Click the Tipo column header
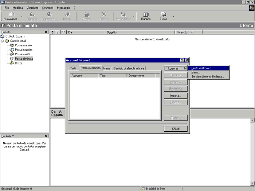This screenshot has height=191, width=255. tap(113, 76)
